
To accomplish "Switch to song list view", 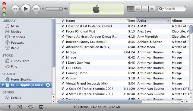I will pos(131,9).
